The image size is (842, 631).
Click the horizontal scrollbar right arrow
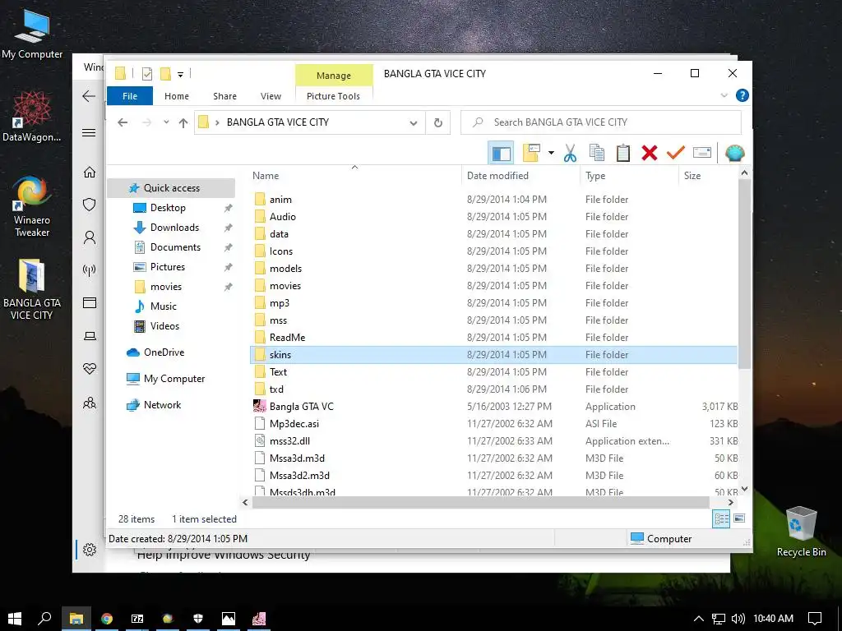coord(730,503)
